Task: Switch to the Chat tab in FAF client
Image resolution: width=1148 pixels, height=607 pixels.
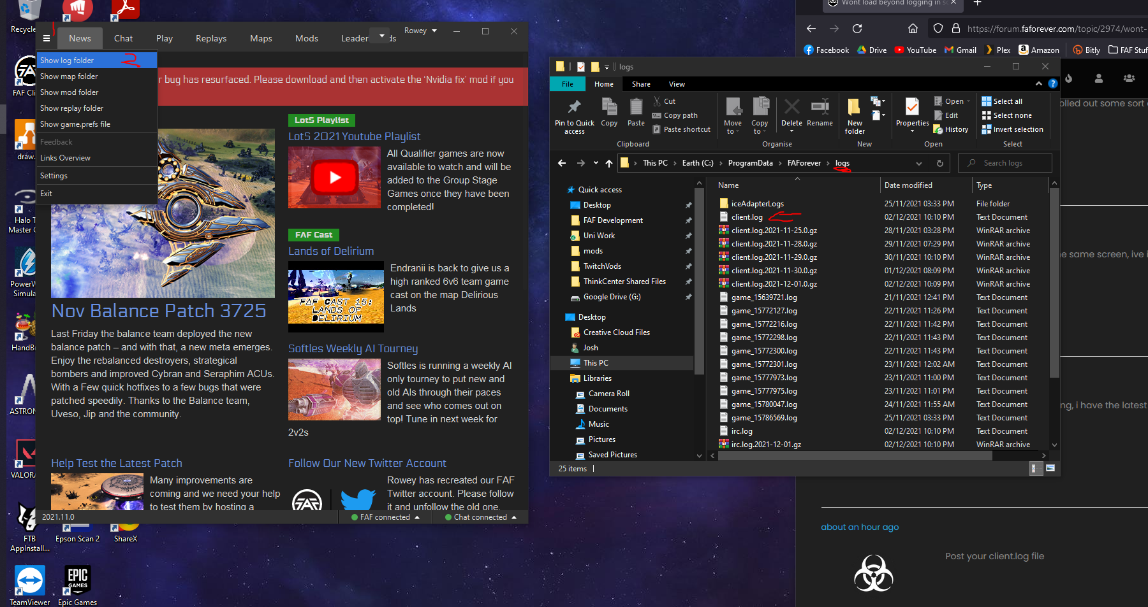Action: pyautogui.click(x=123, y=38)
